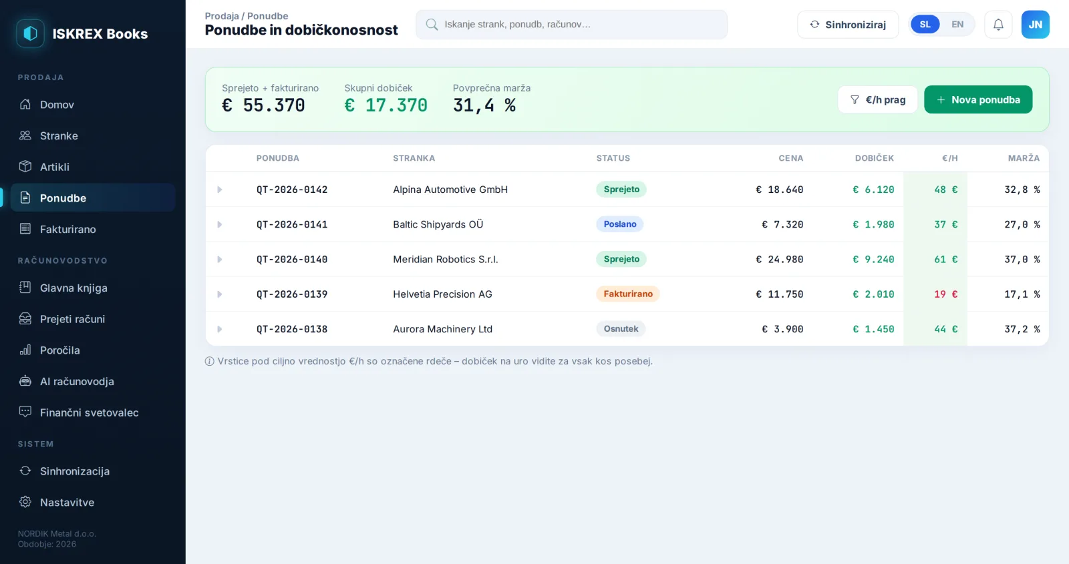Click the Fakturirano status badge in the table
The height and width of the screenshot is (564, 1069).
pos(628,294)
